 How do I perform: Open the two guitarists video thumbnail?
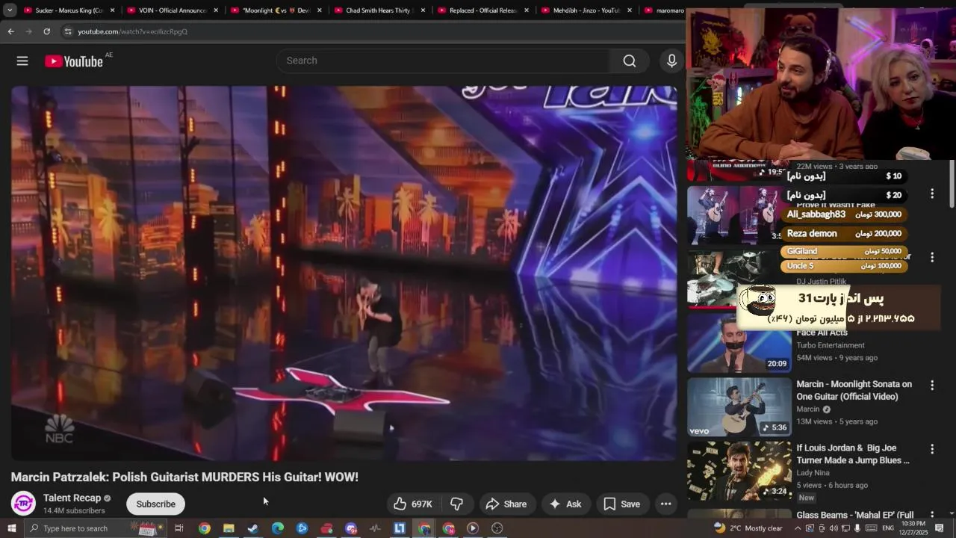pyautogui.click(x=736, y=215)
